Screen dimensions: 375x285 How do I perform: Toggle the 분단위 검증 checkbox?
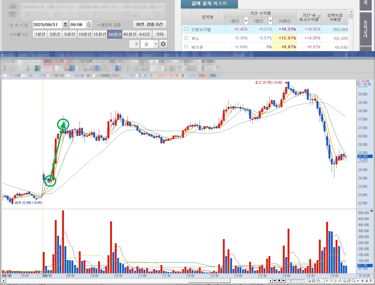99,25
